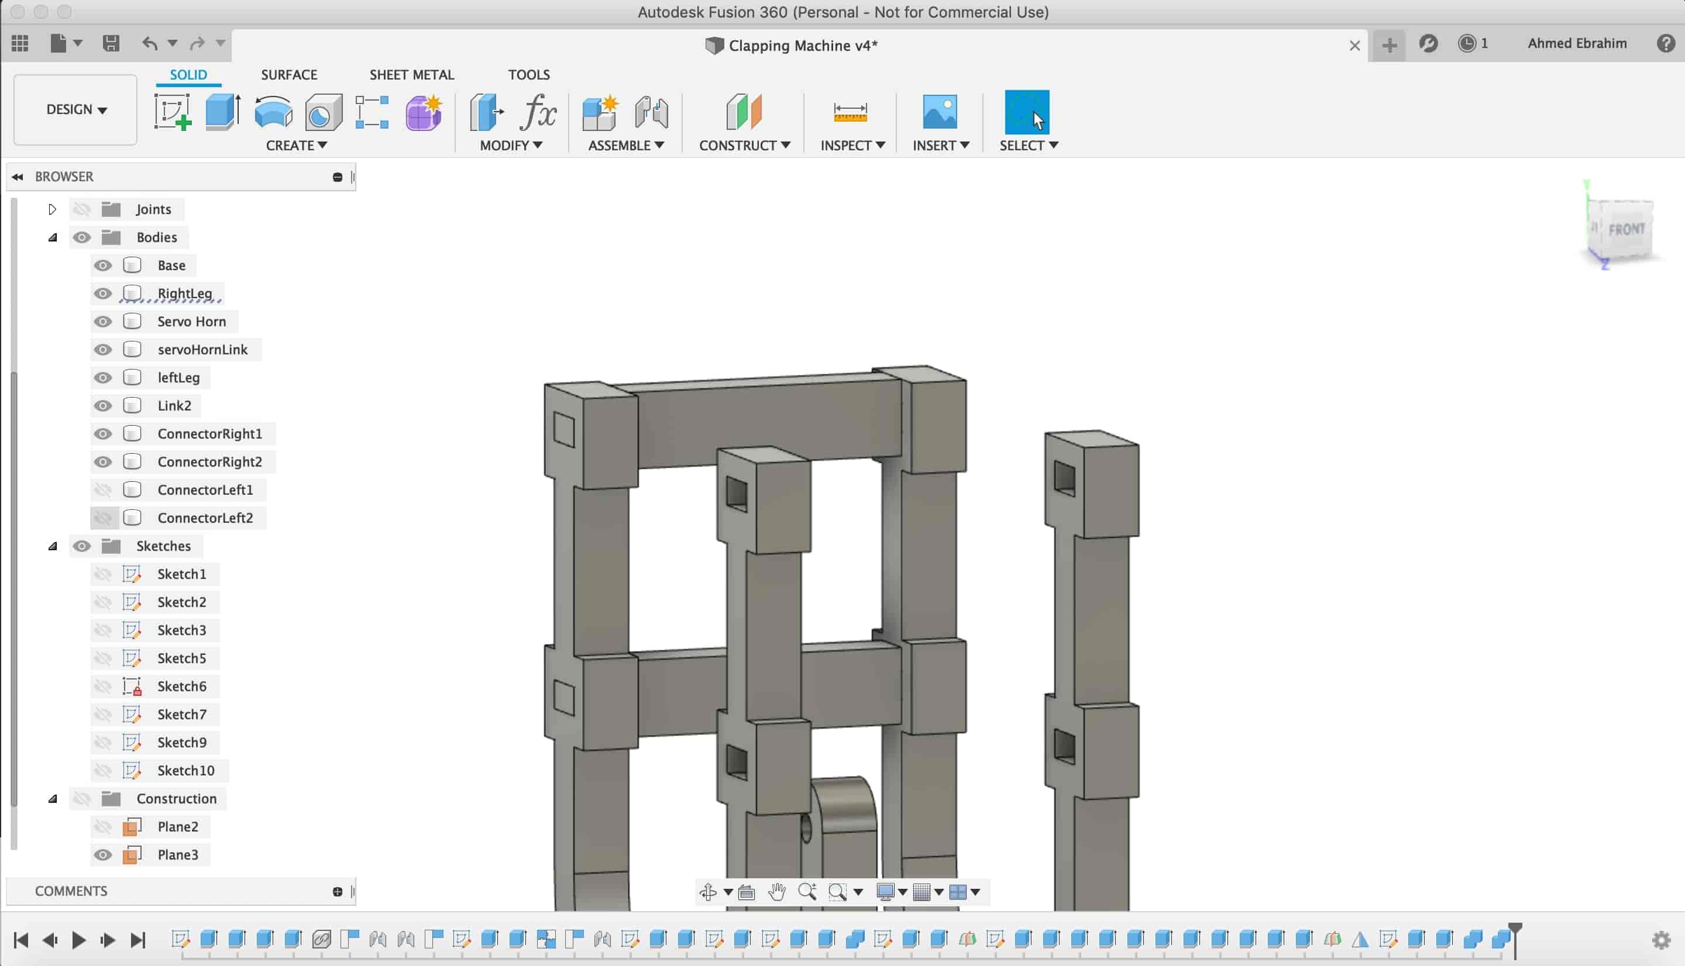The height and width of the screenshot is (966, 1685).
Task: Open timeline settings gear icon
Action: tap(1661, 940)
